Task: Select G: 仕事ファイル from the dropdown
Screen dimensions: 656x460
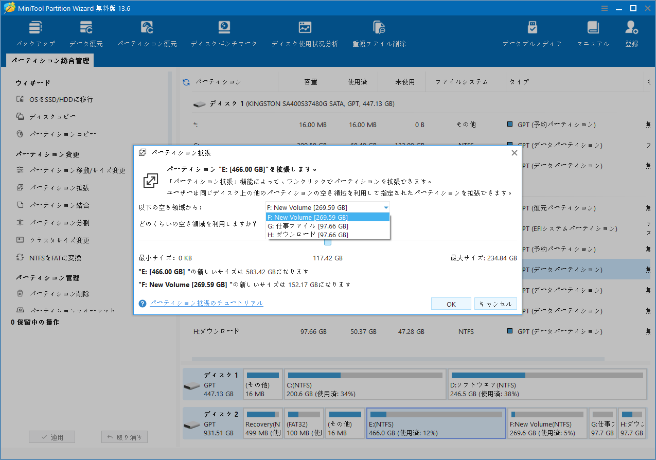Action: (309, 226)
